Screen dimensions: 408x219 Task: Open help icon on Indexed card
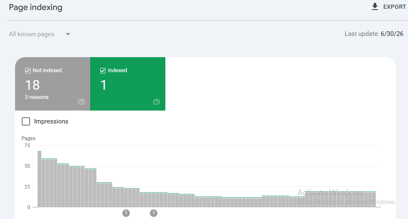(156, 102)
